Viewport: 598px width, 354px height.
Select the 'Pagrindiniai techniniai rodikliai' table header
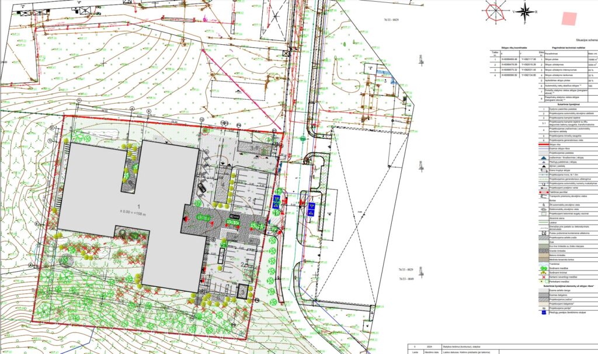pyautogui.click(x=569, y=47)
